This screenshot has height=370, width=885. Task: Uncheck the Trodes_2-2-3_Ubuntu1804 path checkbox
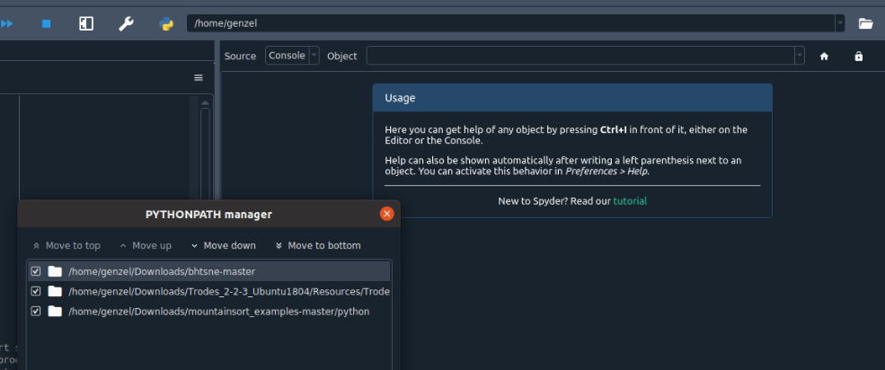(x=36, y=292)
